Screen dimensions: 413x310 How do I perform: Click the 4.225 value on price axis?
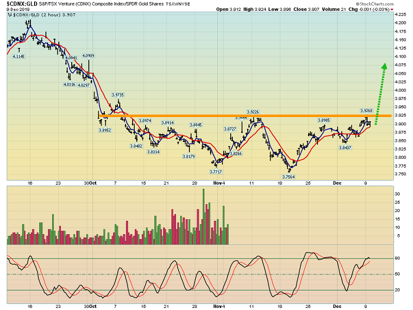pyautogui.click(x=400, y=15)
